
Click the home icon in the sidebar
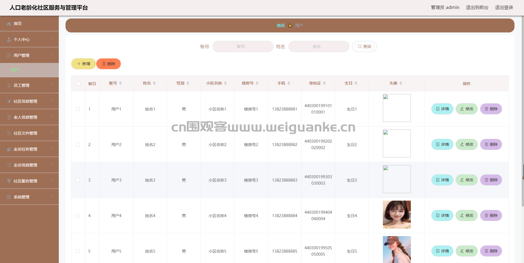(x=9, y=24)
